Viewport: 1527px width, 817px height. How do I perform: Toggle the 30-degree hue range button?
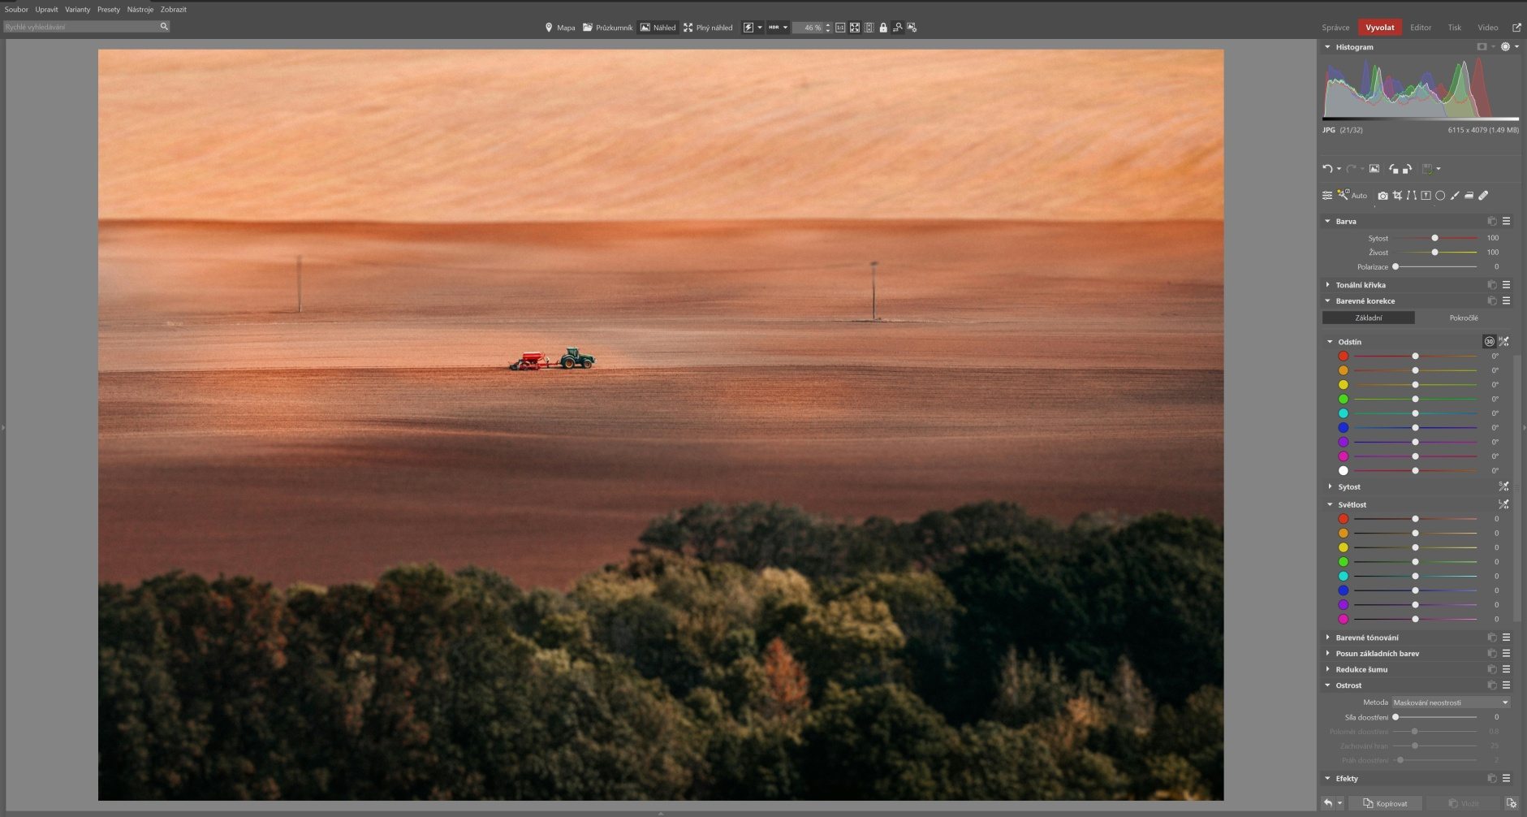point(1489,342)
